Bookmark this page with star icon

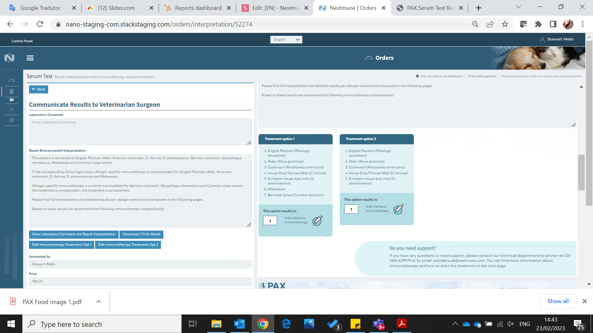505,24
